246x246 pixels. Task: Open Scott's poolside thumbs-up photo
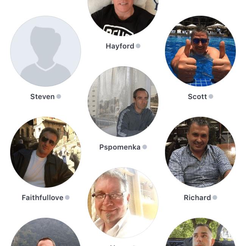pyautogui.click(x=200, y=51)
